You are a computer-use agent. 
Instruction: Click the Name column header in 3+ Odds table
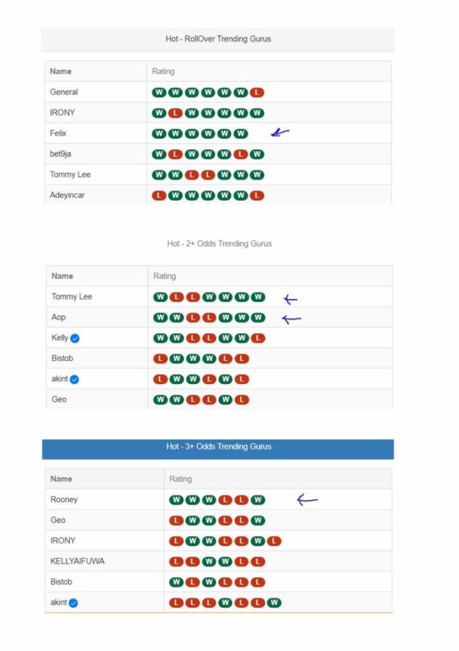(62, 479)
